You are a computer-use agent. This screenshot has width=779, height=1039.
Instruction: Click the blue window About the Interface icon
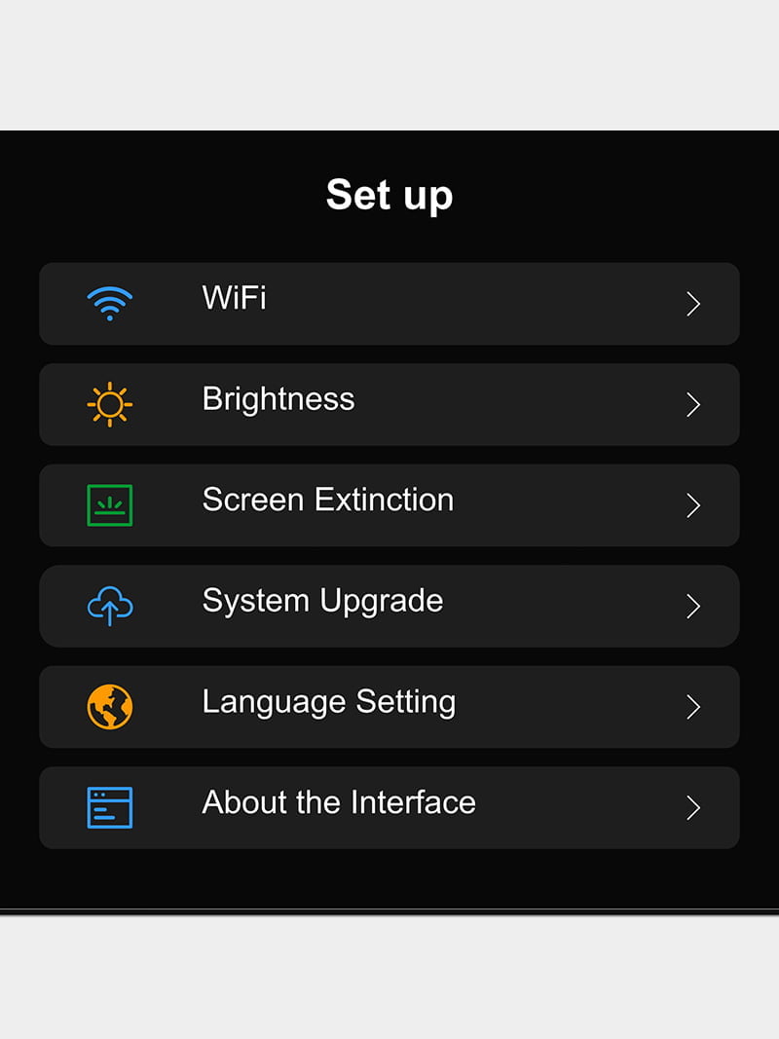click(x=109, y=807)
